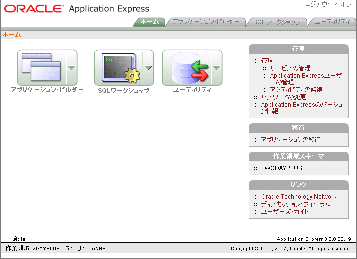This screenshot has height=259, width=357.
Task: Click the Copyright Oracle footer text
Action: click(291, 249)
